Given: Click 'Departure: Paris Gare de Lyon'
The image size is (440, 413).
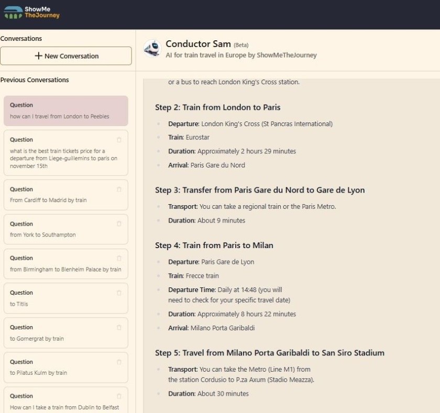Looking at the screenshot, I should (x=211, y=262).
